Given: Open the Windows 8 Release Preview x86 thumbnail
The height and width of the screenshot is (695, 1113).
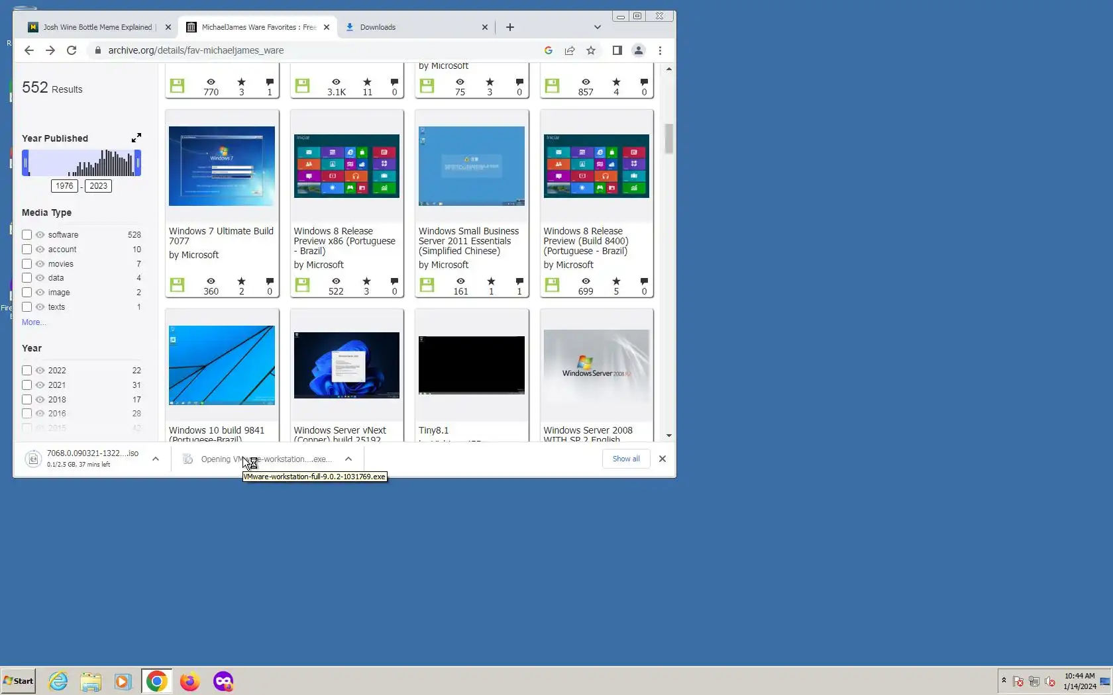Looking at the screenshot, I should (346, 166).
